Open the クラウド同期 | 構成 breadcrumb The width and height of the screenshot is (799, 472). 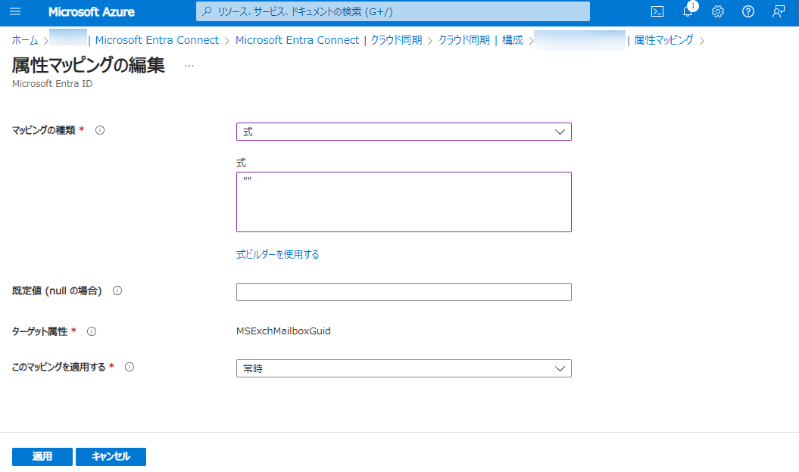tap(480, 40)
